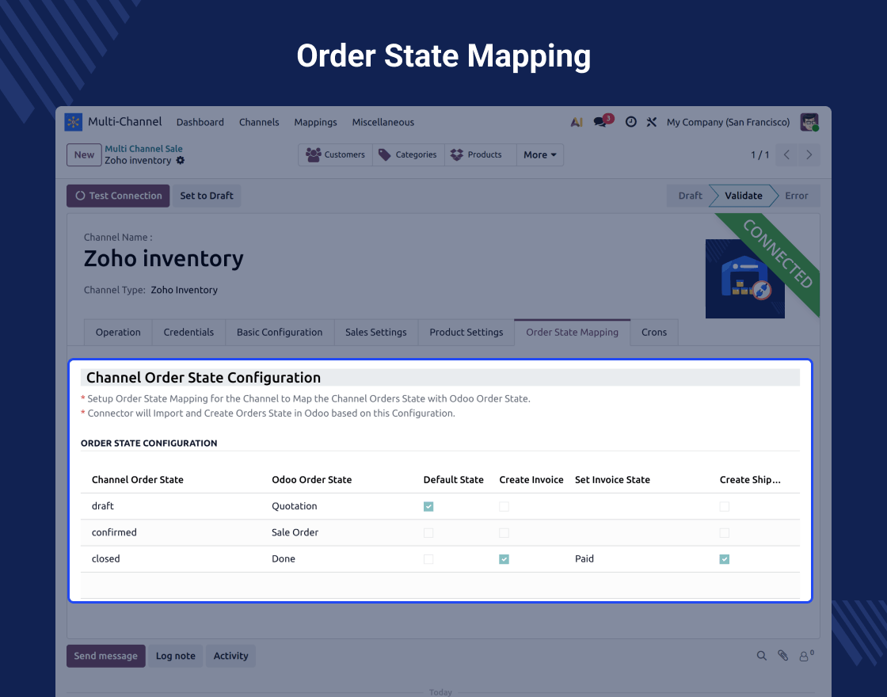Switch to the Operation tab

coord(118,332)
